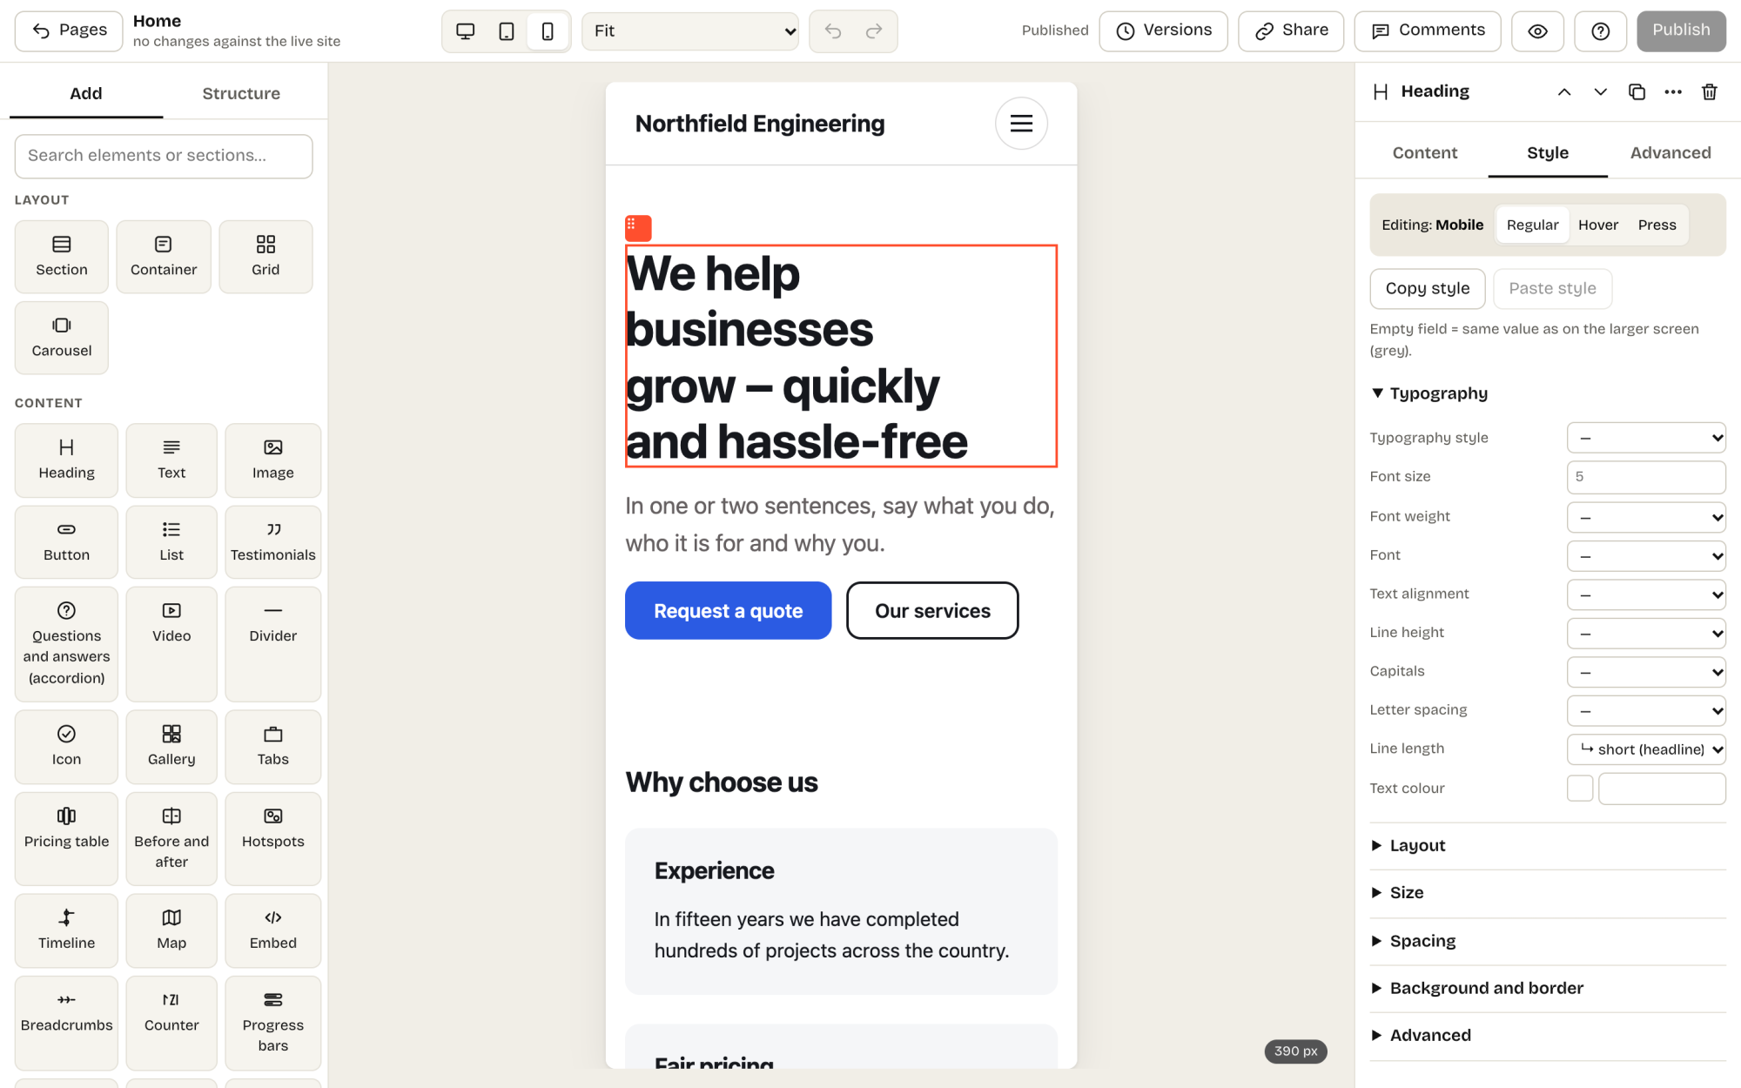Expand the Background and border section
Image resolution: width=1741 pixels, height=1088 pixels.
1548,988
